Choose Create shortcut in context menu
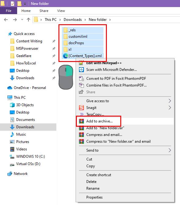180x205 pixels. 99,175
